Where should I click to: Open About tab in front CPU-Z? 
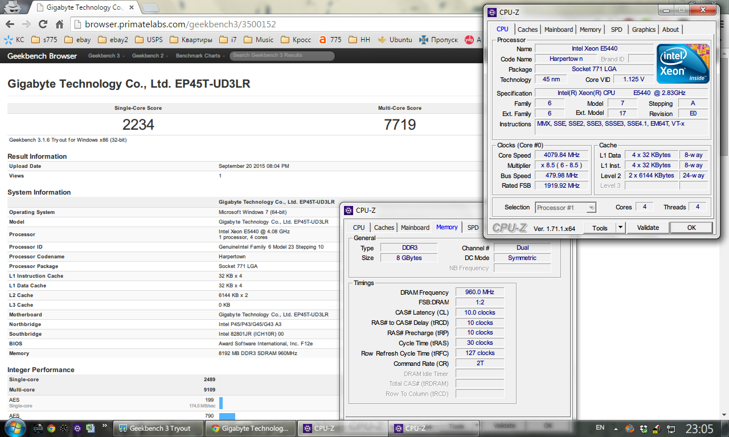670,30
